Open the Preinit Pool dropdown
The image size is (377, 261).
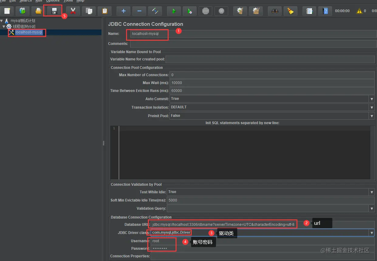click(x=372, y=116)
